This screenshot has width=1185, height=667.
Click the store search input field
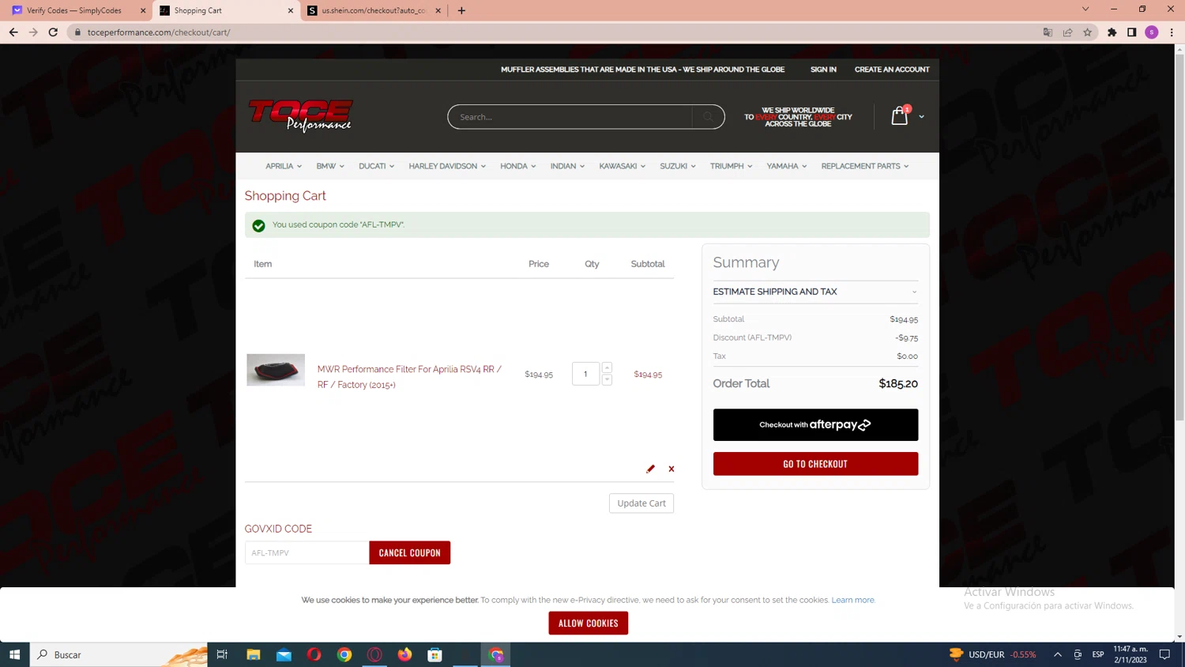570,117
